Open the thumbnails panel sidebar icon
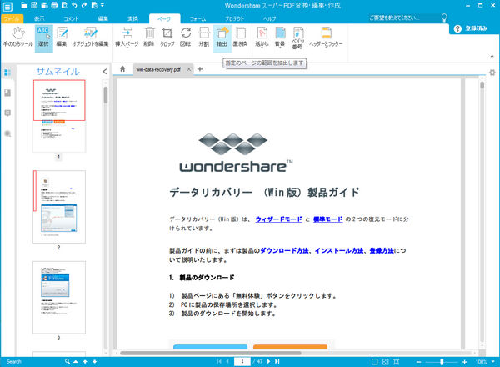This screenshot has height=367, width=500. tap(7, 73)
